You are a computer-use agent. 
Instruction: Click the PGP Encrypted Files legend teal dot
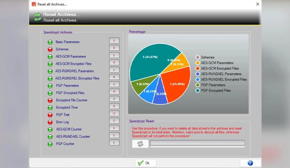[197, 91]
